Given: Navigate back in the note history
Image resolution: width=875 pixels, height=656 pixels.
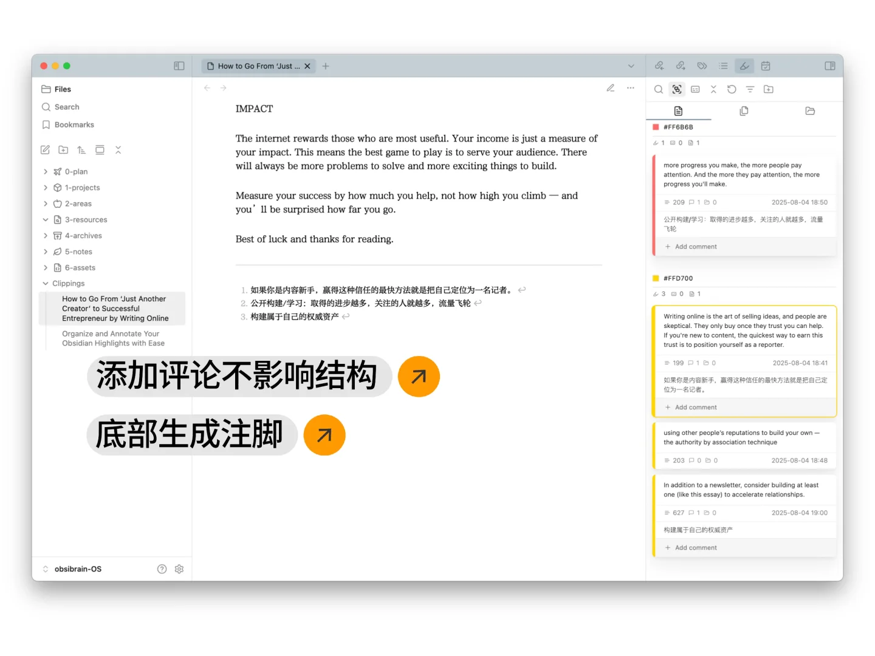Looking at the screenshot, I should coord(207,88).
